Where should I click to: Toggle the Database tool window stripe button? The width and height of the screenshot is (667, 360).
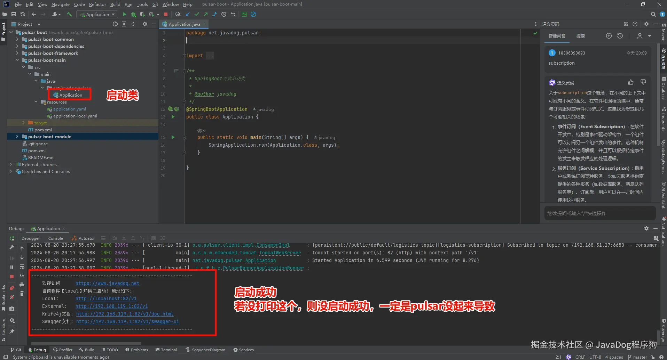(664, 88)
